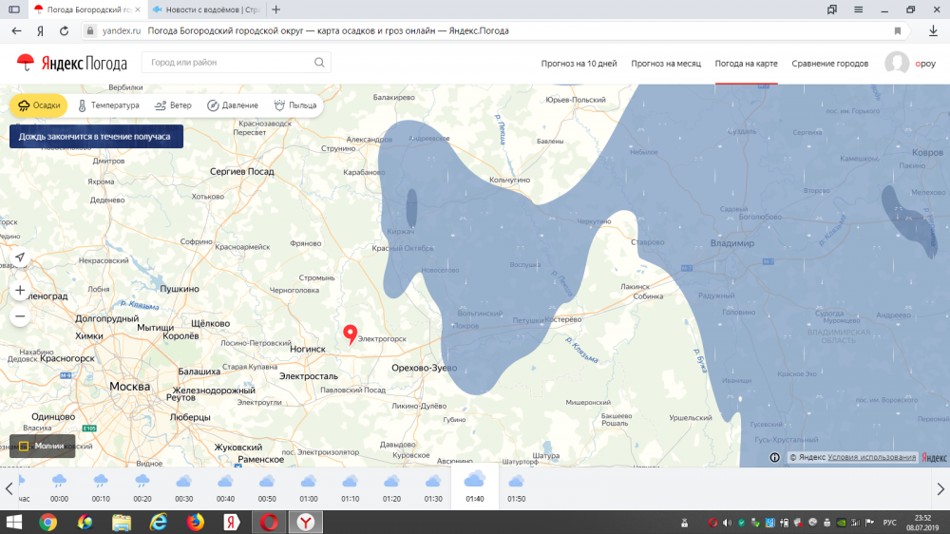Screen dimensions: 950x534
Task: Enable the Молнии lightning checkbox
Action: click(x=24, y=446)
